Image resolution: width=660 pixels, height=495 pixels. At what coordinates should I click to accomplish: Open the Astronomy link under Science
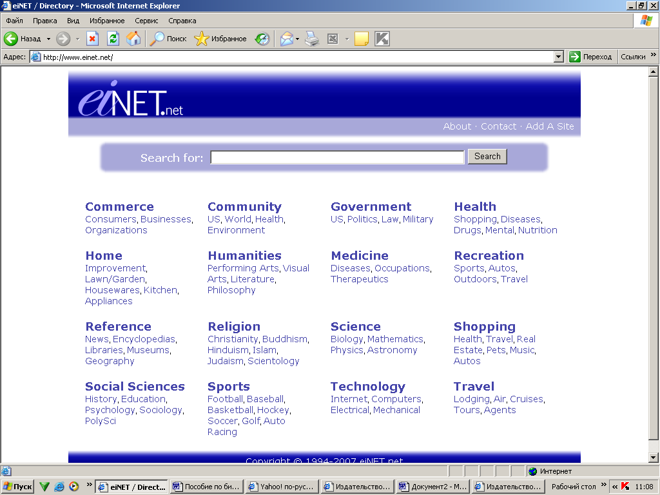(392, 350)
